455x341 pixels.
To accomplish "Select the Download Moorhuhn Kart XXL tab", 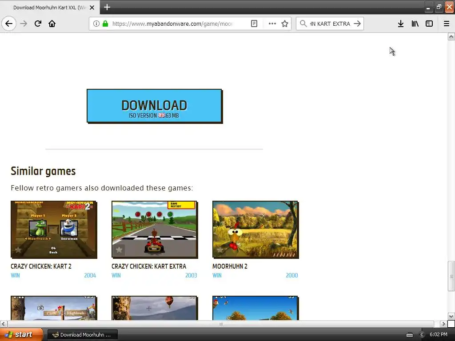I will 49,8.
